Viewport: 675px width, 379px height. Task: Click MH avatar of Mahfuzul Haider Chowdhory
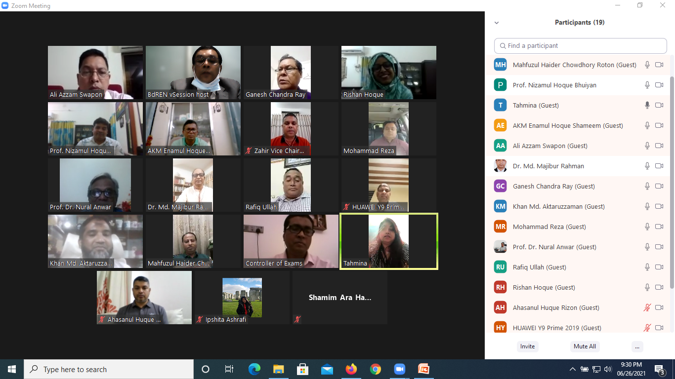pos(501,65)
